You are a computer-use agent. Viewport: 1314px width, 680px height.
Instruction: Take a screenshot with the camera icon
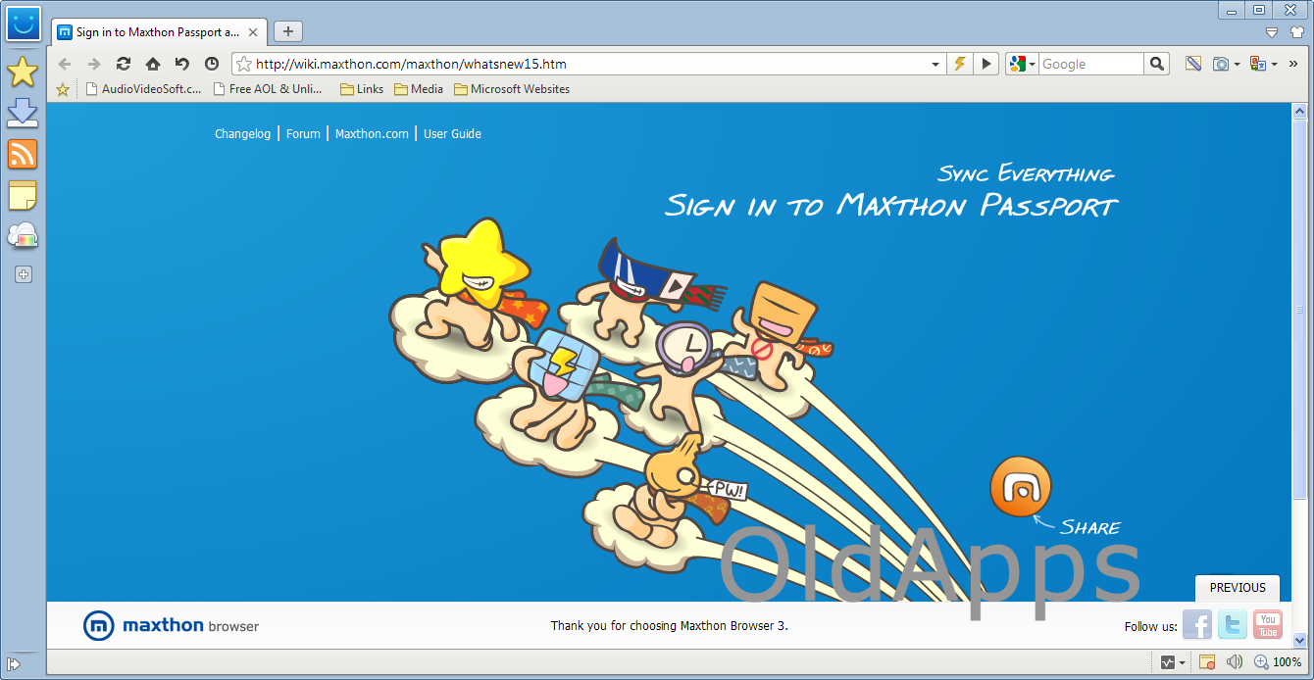(x=1221, y=64)
